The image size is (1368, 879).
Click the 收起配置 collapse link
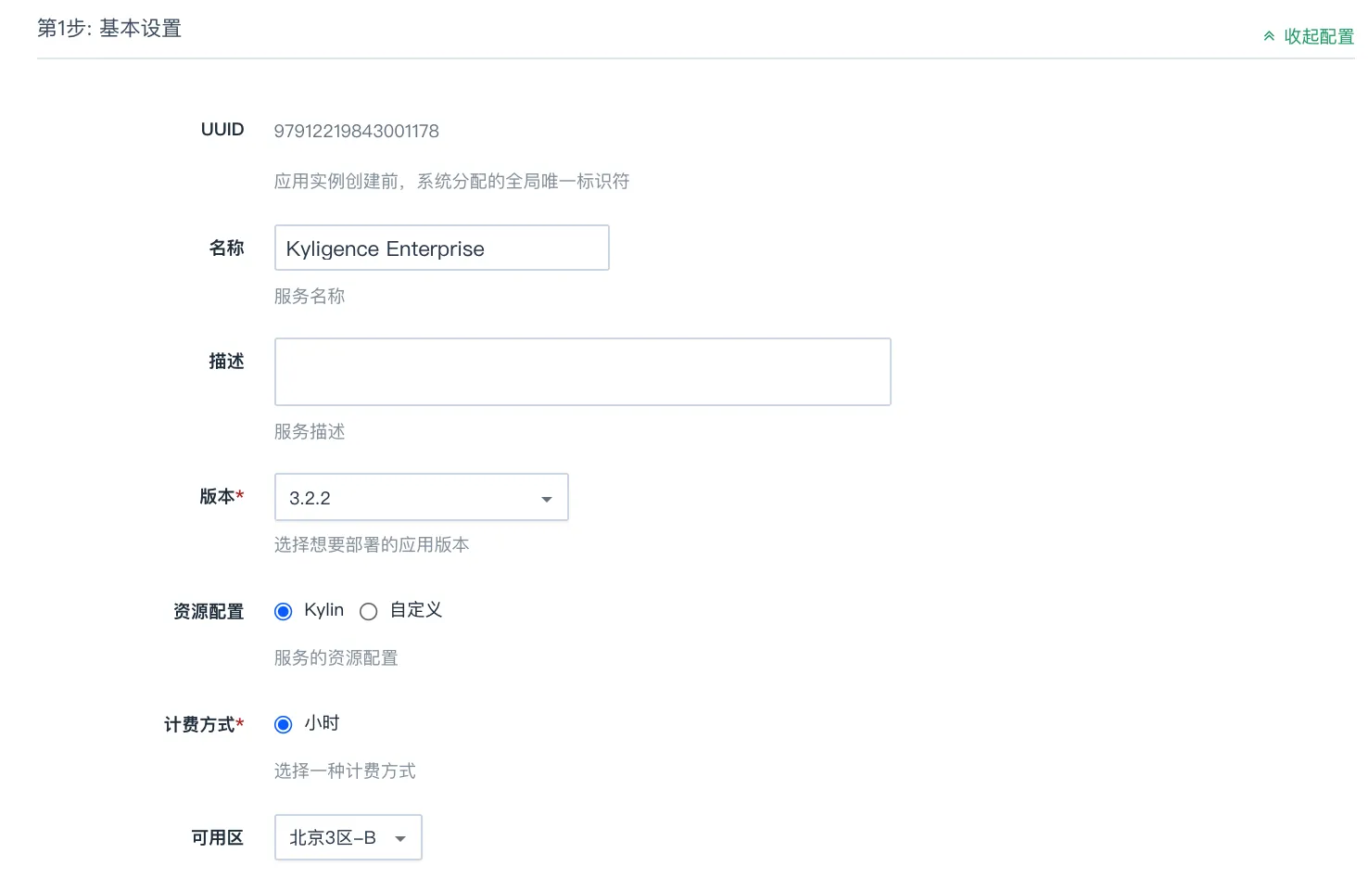[1309, 36]
